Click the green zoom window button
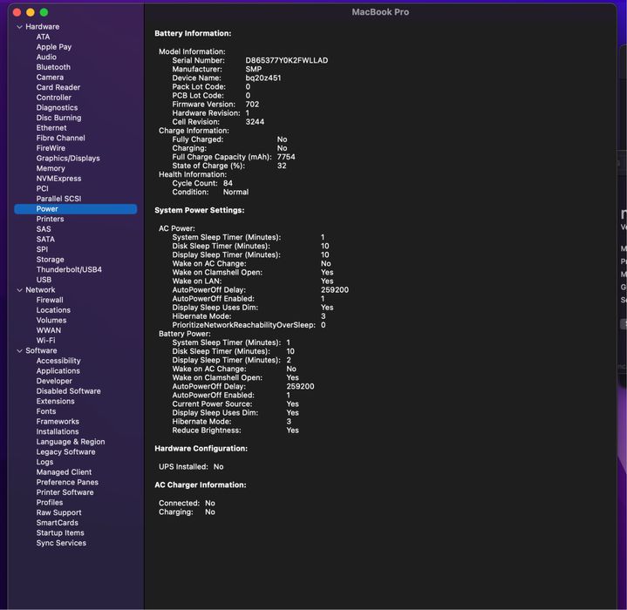The image size is (627, 610). [x=44, y=12]
